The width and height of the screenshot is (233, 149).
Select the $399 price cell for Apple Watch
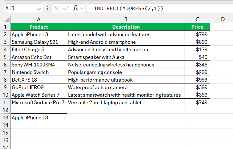[x=197, y=95]
